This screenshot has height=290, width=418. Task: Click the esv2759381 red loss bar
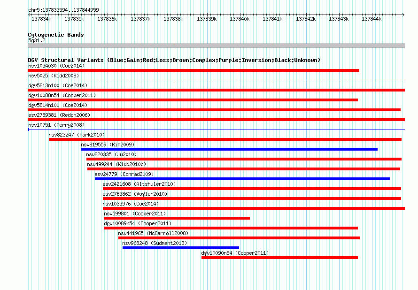217,120
